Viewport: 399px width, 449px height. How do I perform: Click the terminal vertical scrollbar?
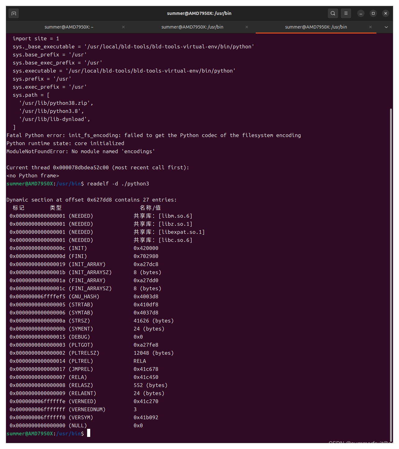coord(391,274)
